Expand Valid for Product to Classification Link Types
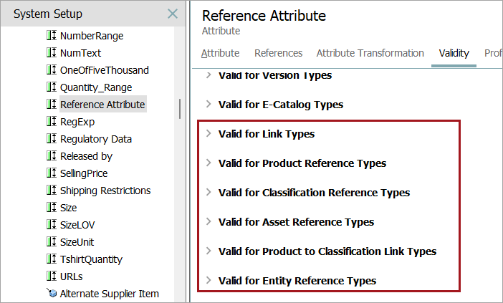The height and width of the screenshot is (303, 503). [209, 251]
